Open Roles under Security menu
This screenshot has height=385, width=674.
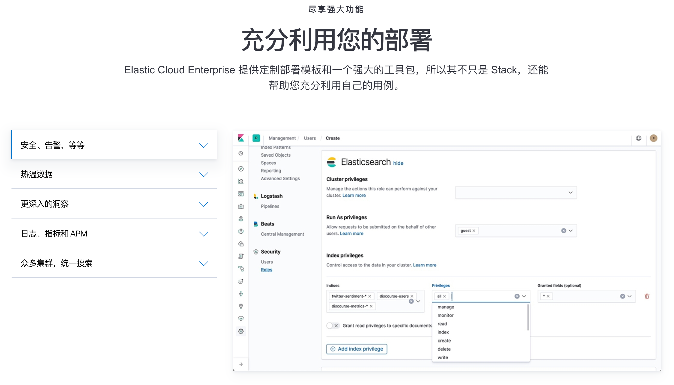(266, 270)
